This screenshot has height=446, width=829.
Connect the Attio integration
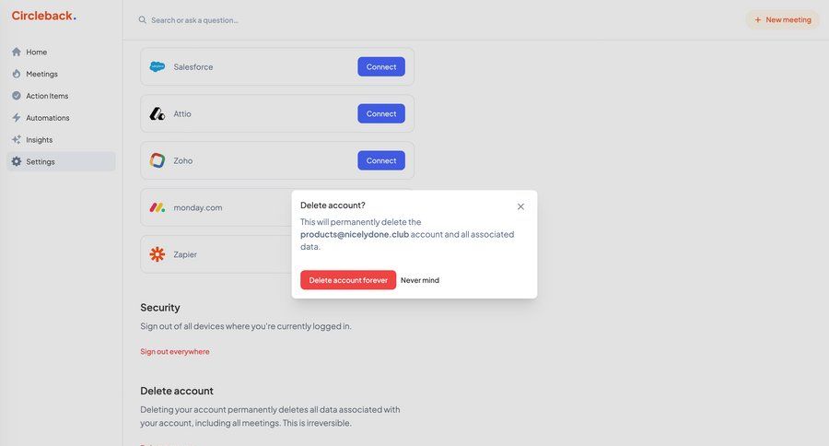click(381, 113)
